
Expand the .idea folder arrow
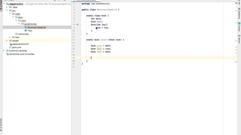point(7,7)
